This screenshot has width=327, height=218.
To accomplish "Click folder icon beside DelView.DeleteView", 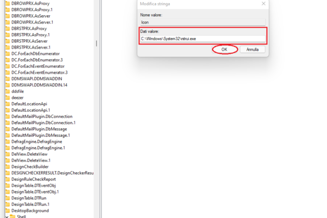I will click(8, 154).
